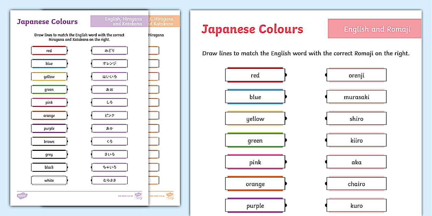This screenshot has height=216, width=432.
Task: Click the connector dot beside "red"
Action: [285, 75]
